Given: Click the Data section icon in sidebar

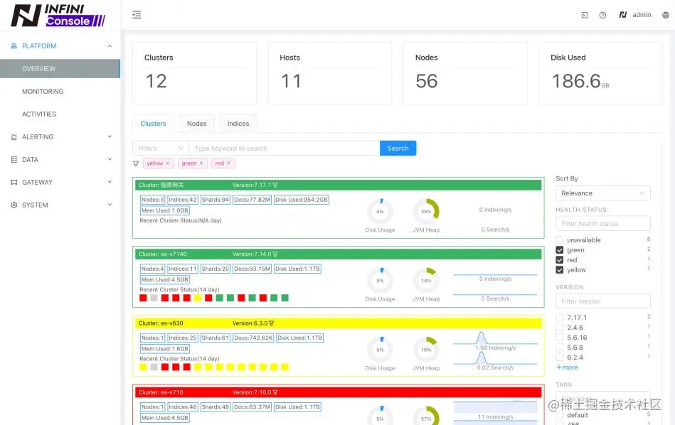Looking at the screenshot, I should (14, 160).
